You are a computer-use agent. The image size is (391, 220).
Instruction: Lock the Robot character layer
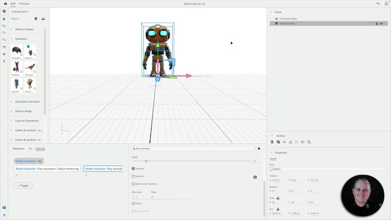click(x=377, y=23)
